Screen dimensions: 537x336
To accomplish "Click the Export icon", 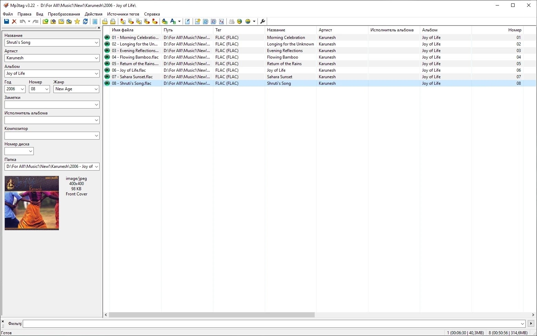I will [x=197, y=21].
